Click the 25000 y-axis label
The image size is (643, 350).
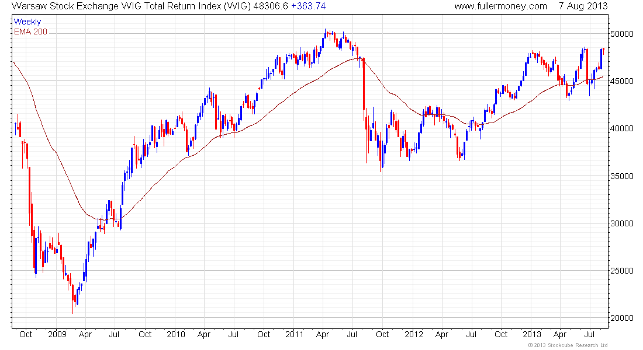coord(622,271)
